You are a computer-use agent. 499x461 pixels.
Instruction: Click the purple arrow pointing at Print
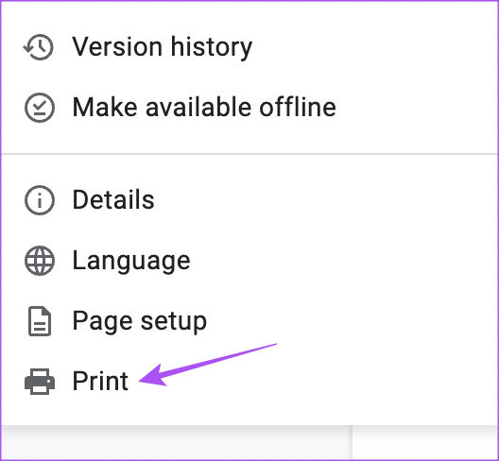point(208,365)
